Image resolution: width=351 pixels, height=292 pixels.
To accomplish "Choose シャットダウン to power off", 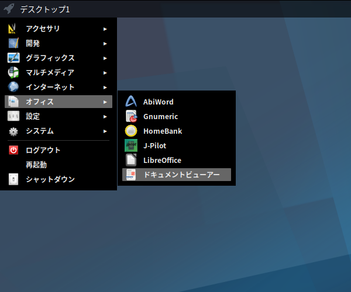I will pyautogui.click(x=58, y=179).
